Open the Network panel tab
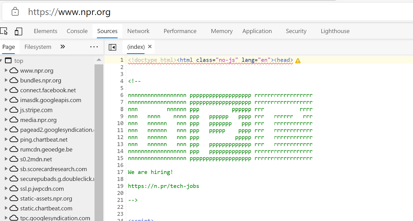This screenshot has width=413, height=221. [x=138, y=31]
